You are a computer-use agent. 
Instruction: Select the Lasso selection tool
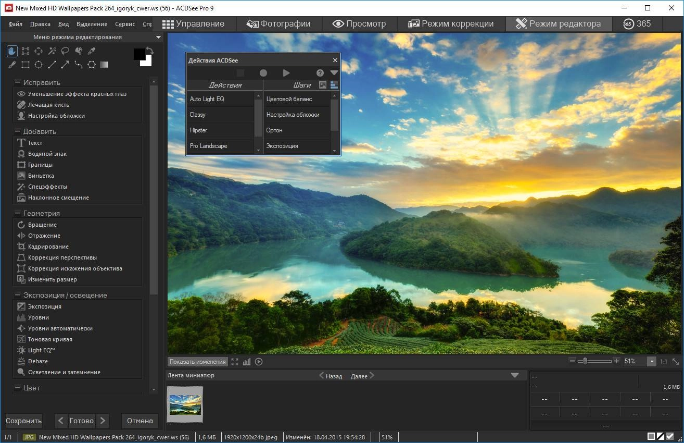point(65,51)
